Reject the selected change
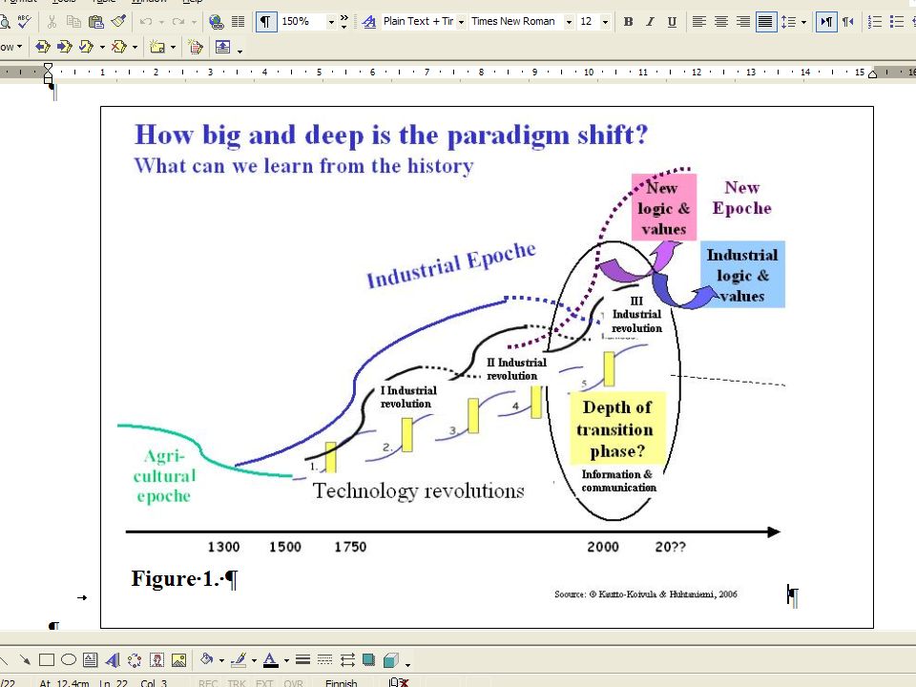The width and height of the screenshot is (916, 687). click(119, 47)
